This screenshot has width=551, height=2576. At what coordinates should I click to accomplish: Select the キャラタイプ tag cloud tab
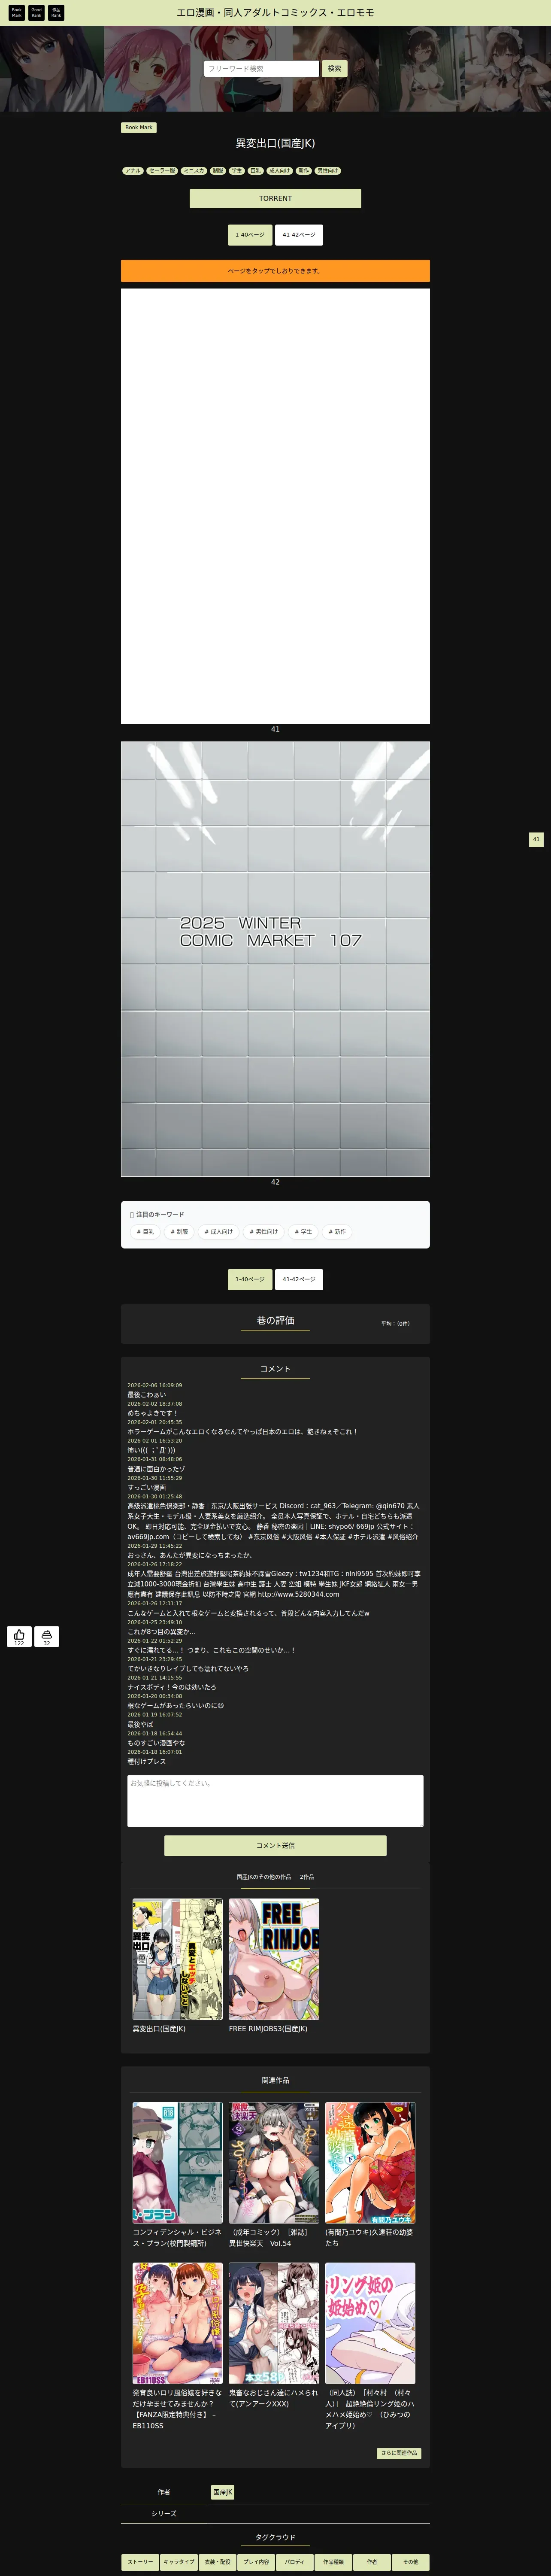pos(179,2562)
